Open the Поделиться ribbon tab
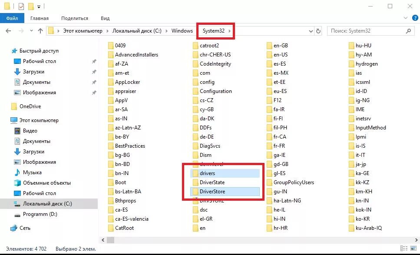The width and height of the screenshot is (420, 255). pos(74,18)
